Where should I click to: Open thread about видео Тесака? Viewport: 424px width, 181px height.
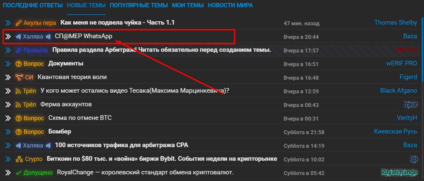[x=135, y=91]
